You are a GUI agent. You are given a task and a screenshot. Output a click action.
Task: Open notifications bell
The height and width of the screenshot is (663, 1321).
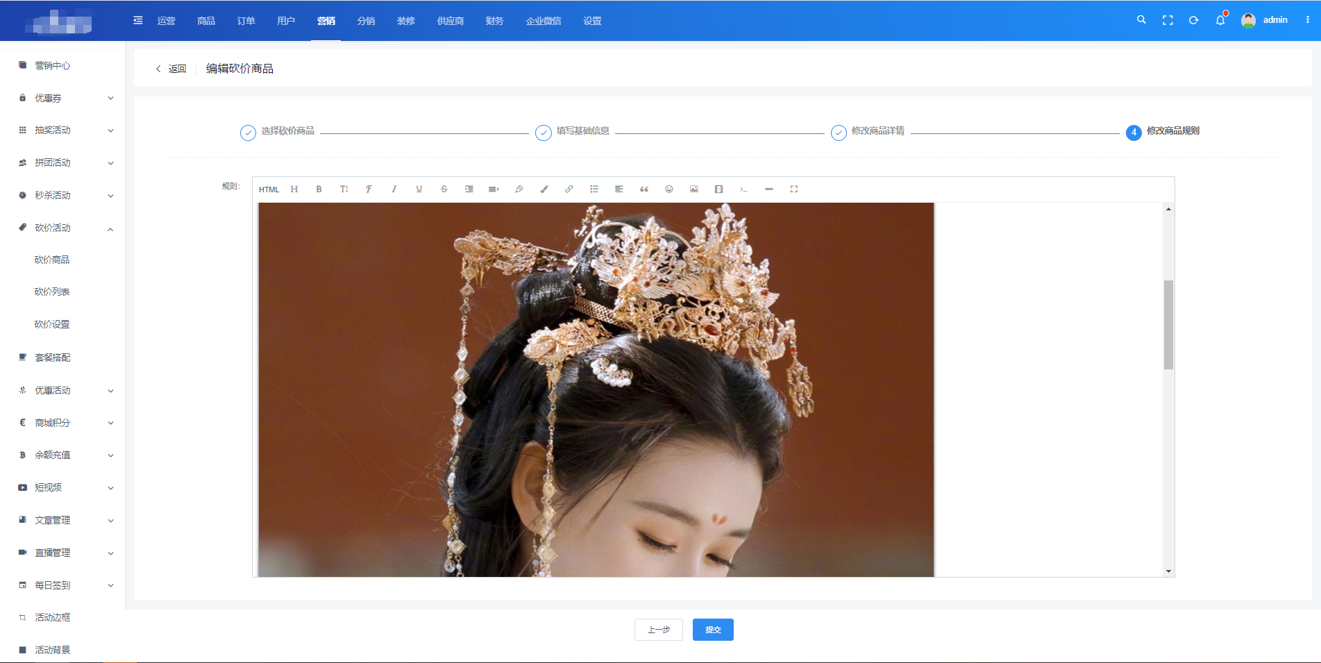point(1220,20)
